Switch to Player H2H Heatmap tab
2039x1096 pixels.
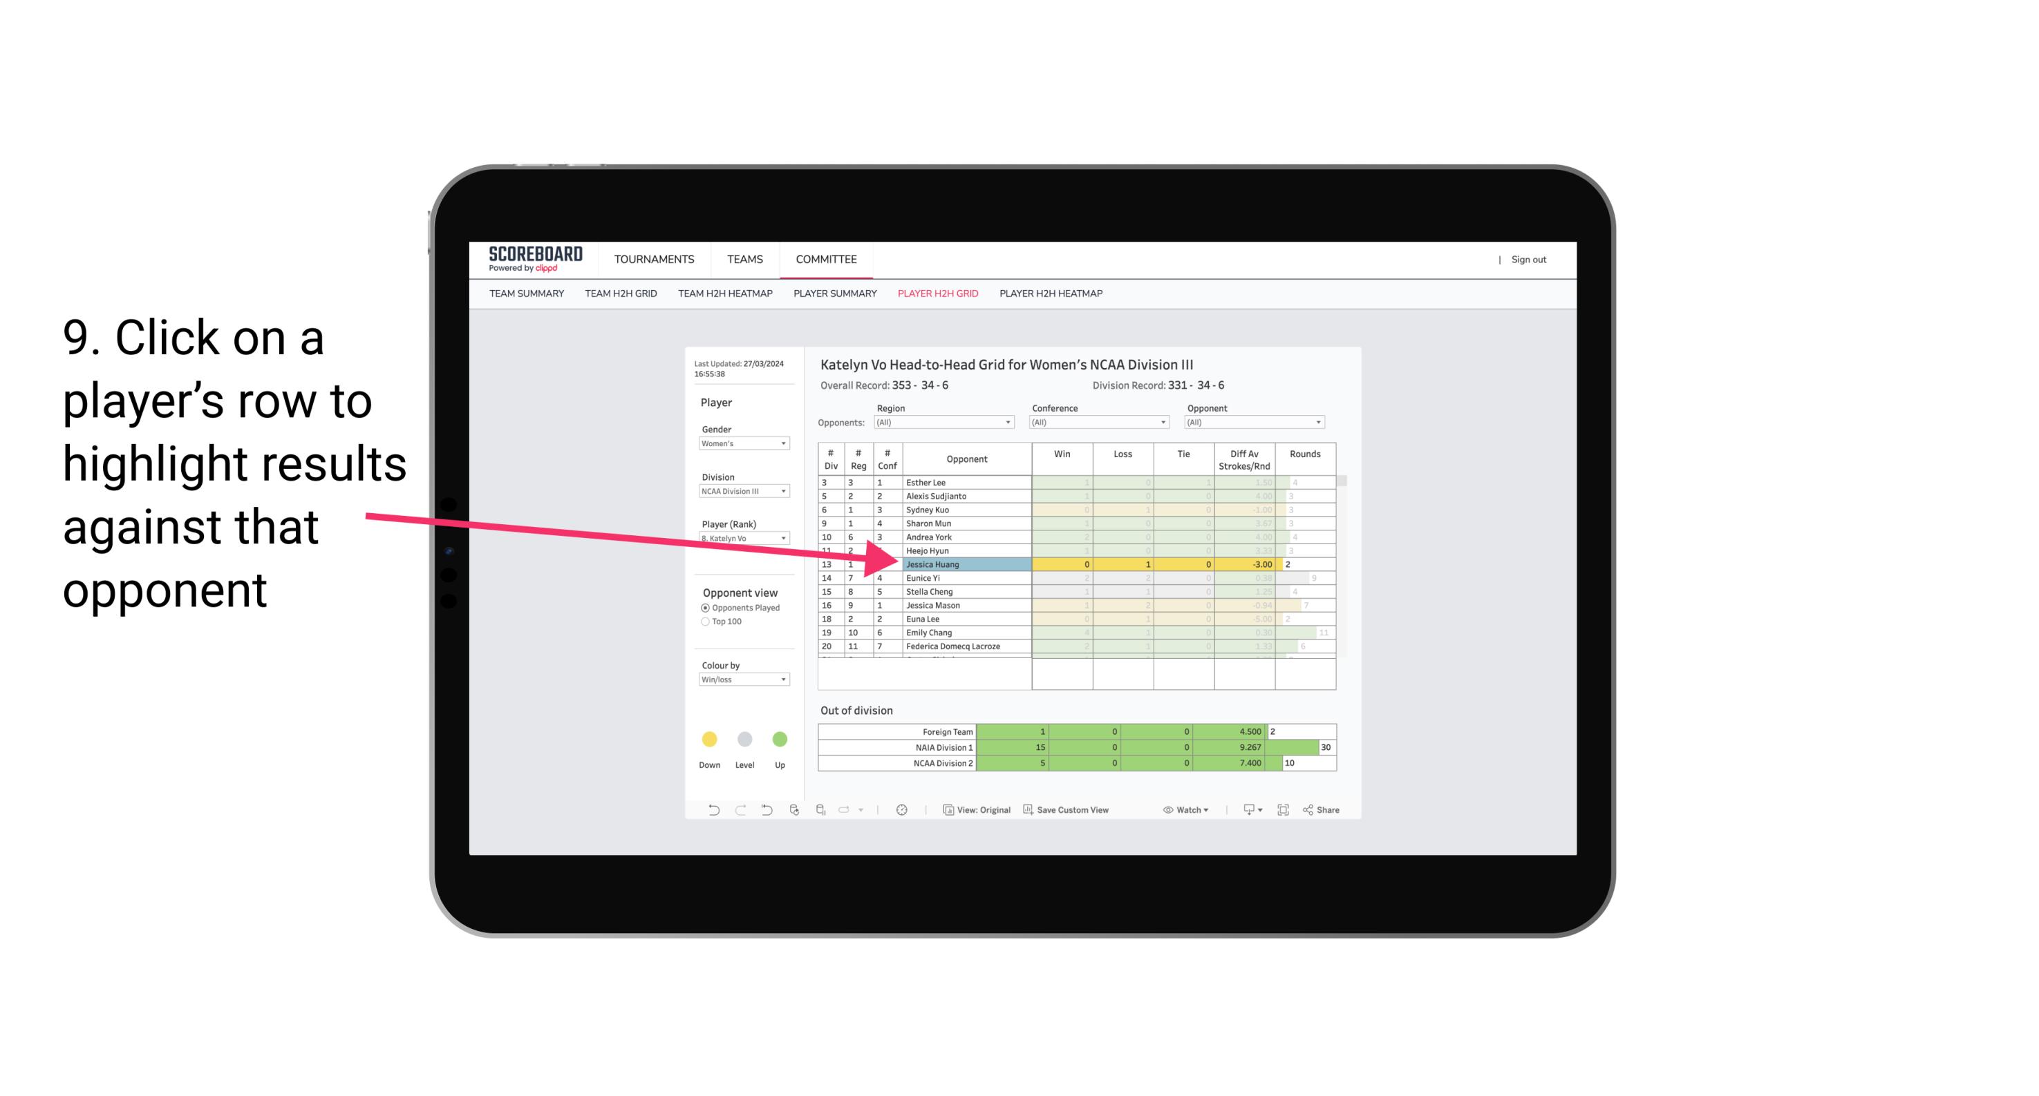(x=1053, y=294)
